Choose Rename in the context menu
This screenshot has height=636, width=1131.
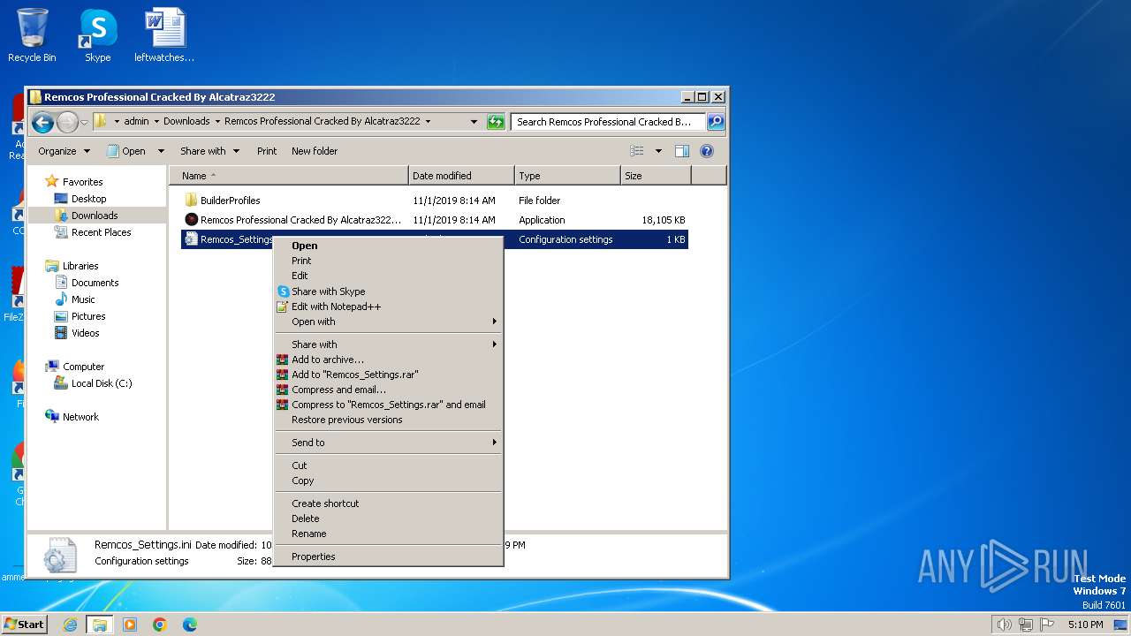[387, 534]
